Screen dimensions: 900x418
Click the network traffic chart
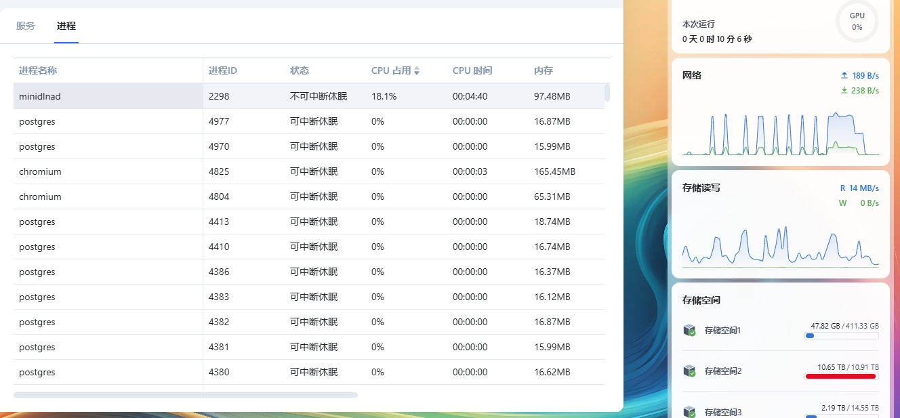781,133
